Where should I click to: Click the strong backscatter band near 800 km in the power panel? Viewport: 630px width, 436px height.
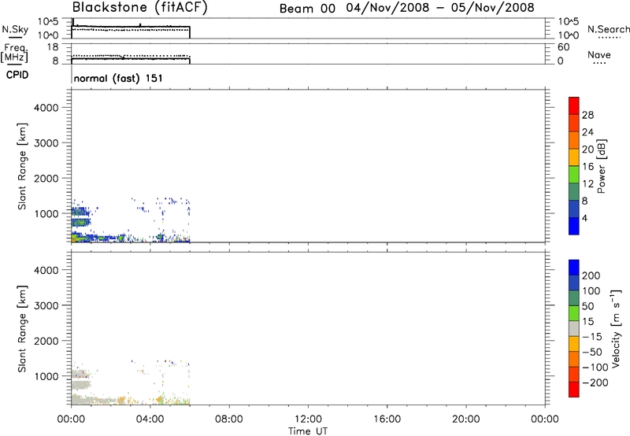(81, 222)
